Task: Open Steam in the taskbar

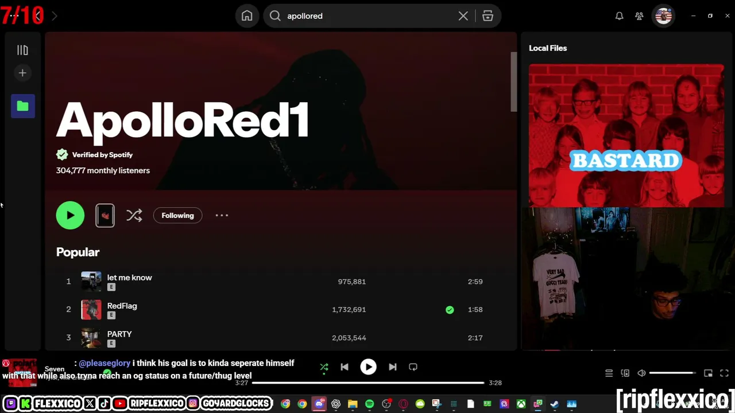Action: point(555,404)
